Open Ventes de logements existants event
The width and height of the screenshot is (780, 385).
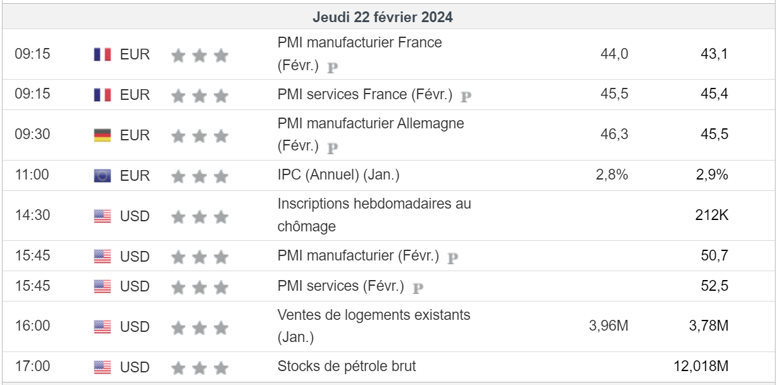(x=373, y=315)
